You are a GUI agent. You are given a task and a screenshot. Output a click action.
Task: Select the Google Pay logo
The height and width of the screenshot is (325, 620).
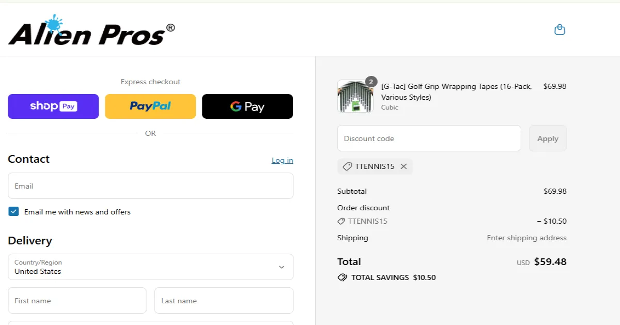point(247,106)
